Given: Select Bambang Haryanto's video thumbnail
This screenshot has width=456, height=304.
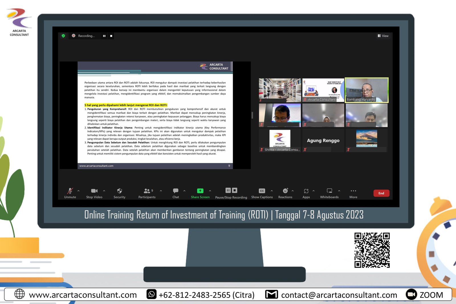Looking at the screenshot, I should click(367, 90).
